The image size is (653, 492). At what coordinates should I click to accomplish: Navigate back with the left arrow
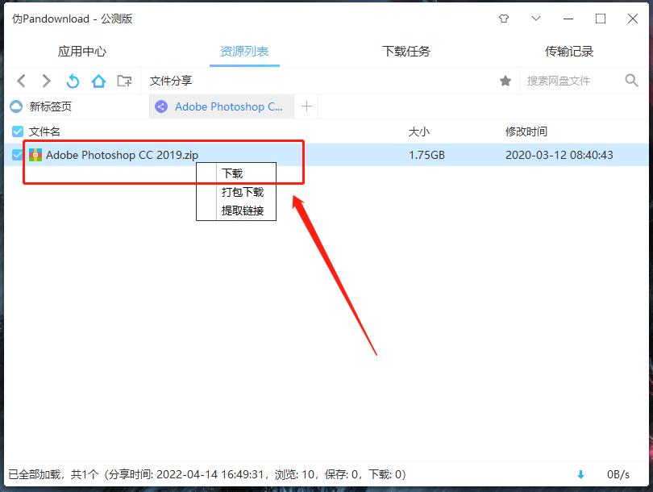click(21, 81)
